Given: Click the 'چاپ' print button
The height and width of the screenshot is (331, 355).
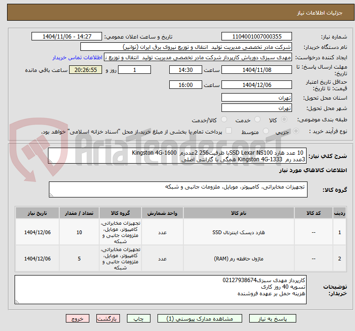Looking at the screenshot, I should click(138, 318).
